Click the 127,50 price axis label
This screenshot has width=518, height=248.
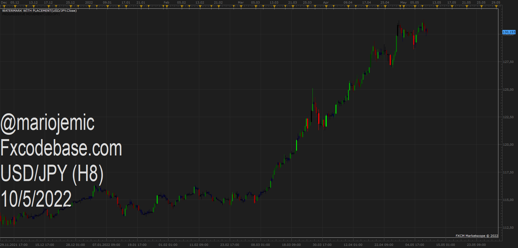[508, 62]
